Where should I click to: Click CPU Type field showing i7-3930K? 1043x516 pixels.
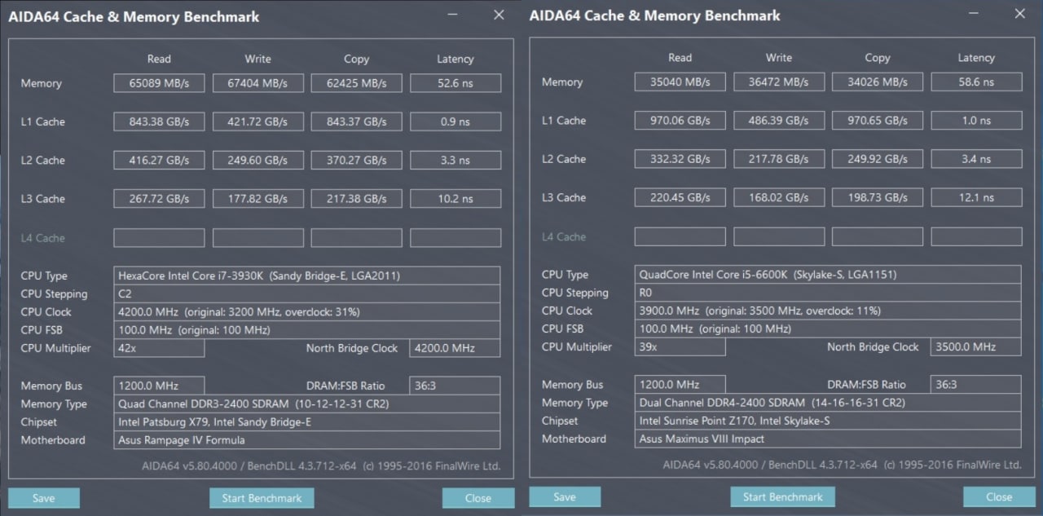pos(307,276)
